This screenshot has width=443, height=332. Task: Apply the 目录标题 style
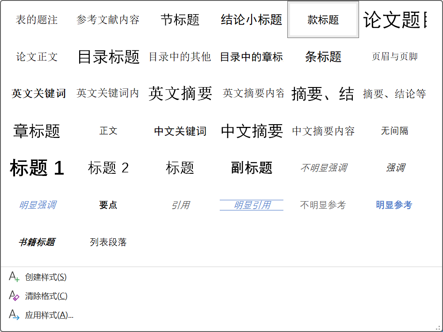pyautogui.click(x=108, y=57)
